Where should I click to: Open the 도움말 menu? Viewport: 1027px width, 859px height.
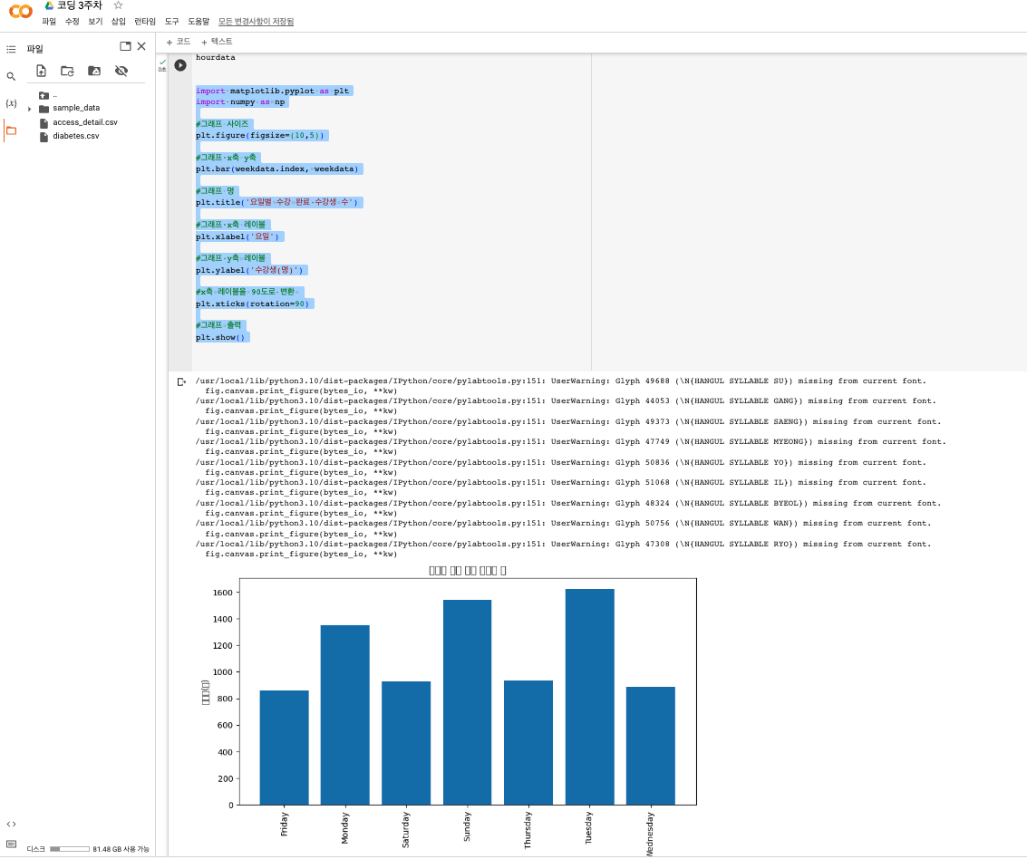199,22
